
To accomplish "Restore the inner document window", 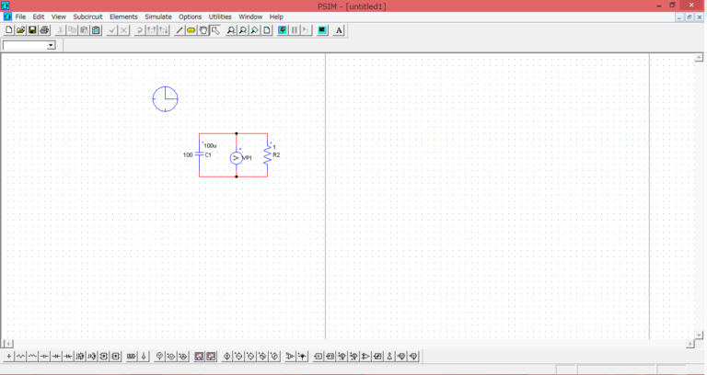I will click(x=689, y=17).
